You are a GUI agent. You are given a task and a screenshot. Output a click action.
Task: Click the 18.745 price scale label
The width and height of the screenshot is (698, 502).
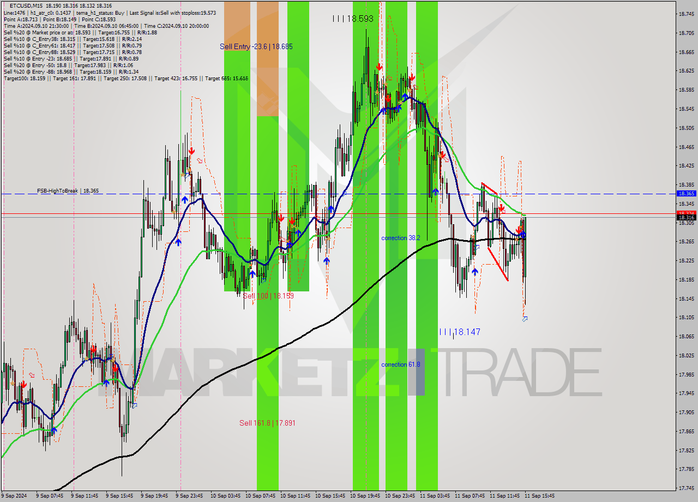[x=686, y=14]
